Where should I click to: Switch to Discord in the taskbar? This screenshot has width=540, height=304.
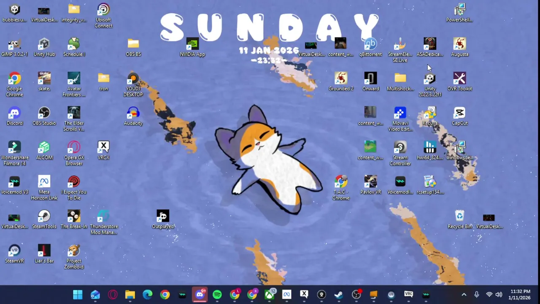pyautogui.click(x=200, y=295)
